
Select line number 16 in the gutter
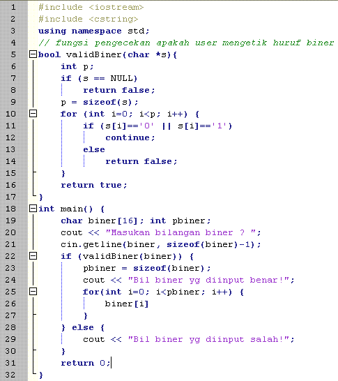(x=10, y=185)
